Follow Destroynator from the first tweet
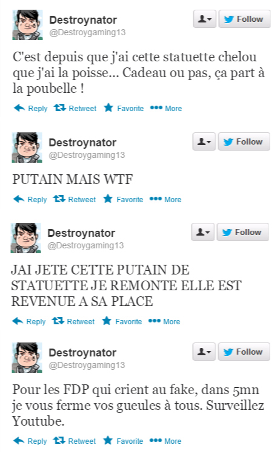Viewport: 280px width, 453px height. [244, 19]
